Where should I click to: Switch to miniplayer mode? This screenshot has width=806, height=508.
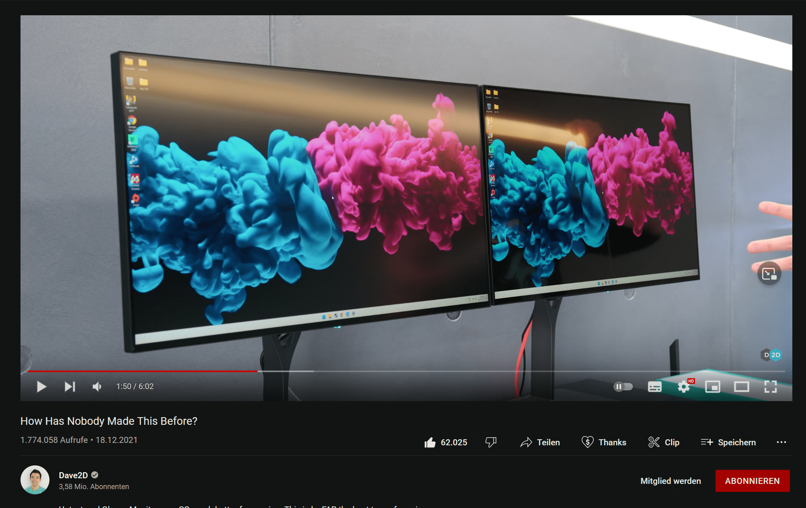[x=712, y=387]
